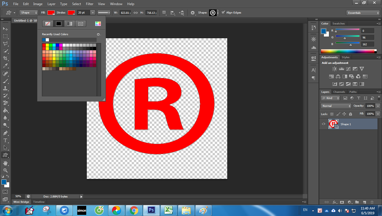
Task: Toggle lock all for layer
Action: pyautogui.click(x=350, y=114)
